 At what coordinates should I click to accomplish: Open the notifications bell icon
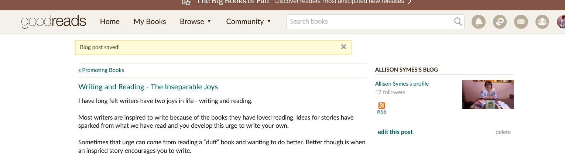(479, 22)
